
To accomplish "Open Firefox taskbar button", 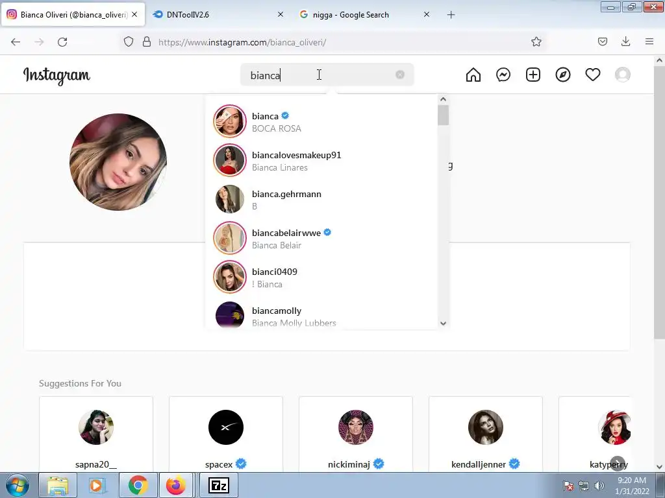I will (x=175, y=485).
